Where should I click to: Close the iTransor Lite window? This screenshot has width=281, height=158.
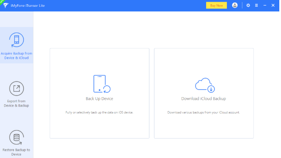tap(273, 5)
